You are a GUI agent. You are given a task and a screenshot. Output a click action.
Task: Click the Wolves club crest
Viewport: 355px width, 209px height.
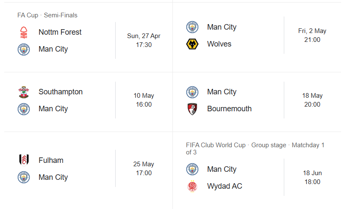pyautogui.click(x=192, y=44)
